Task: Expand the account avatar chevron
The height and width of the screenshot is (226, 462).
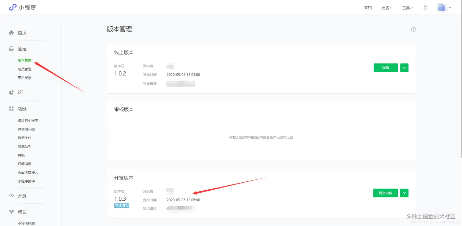Action: click(450, 8)
